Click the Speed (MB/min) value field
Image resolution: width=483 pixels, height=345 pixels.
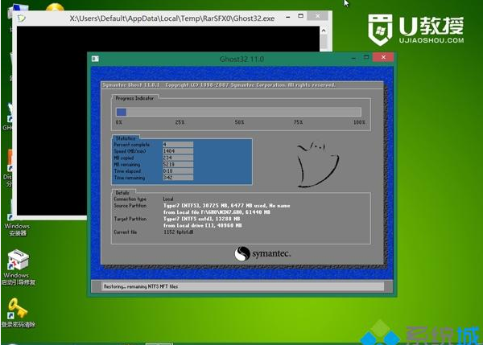click(x=177, y=150)
